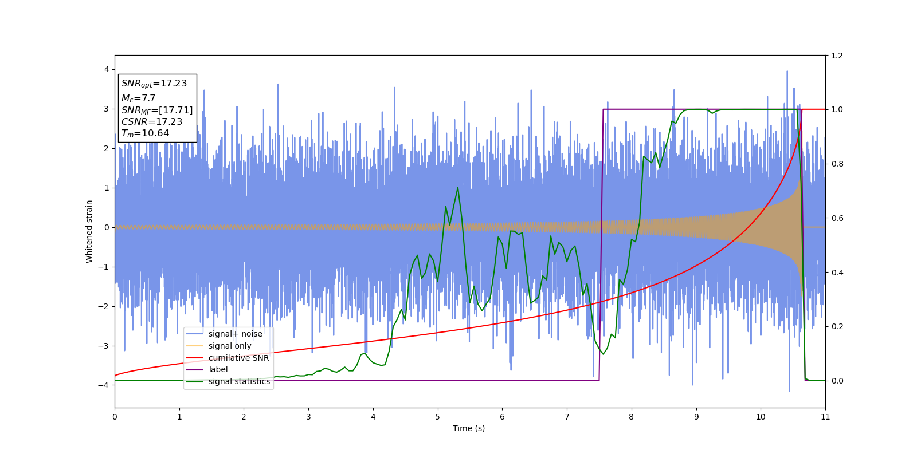This screenshot has width=917, height=458.
Task: Click x-axis tick label 5
Action: click(438, 417)
